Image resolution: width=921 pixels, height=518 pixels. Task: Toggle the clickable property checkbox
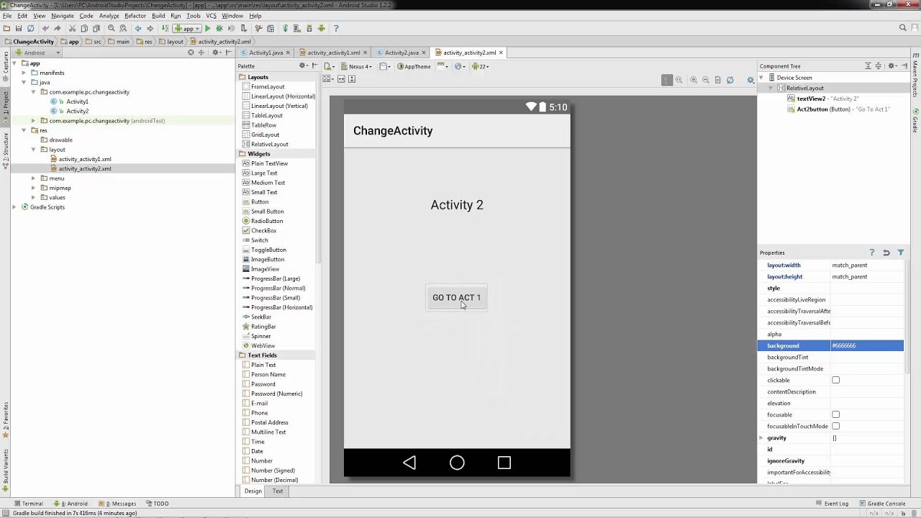click(x=835, y=380)
